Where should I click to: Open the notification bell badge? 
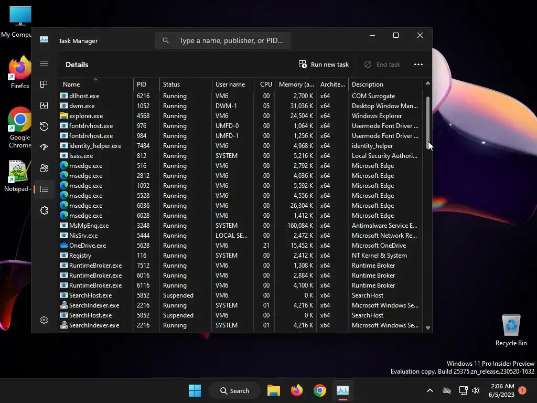click(522, 390)
